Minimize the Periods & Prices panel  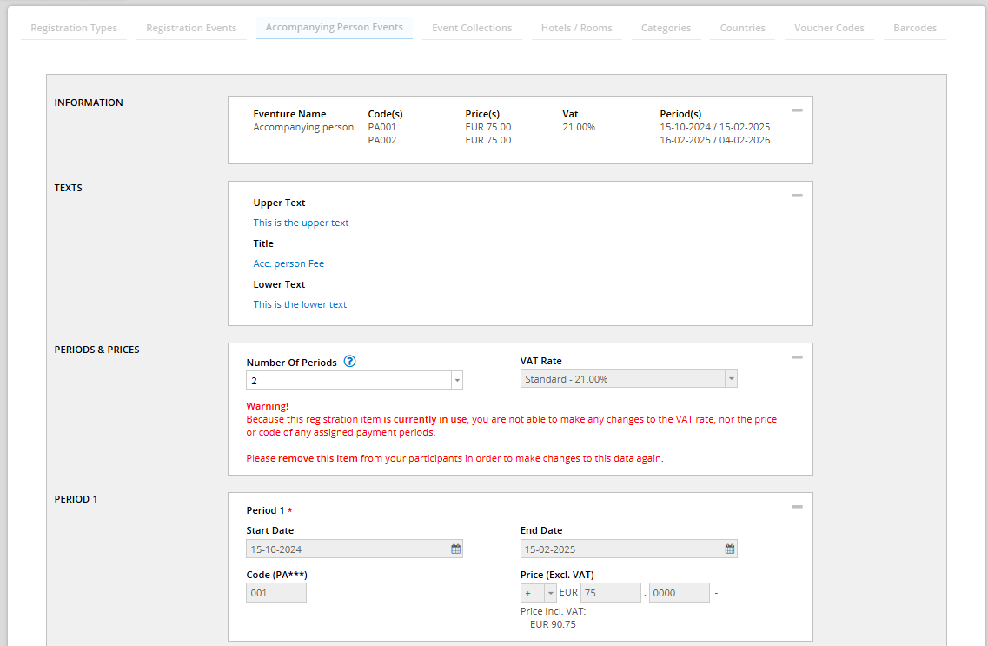797,357
